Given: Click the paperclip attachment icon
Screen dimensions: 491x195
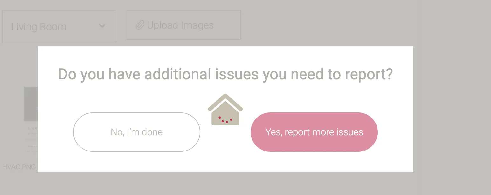Looking at the screenshot, I should (x=140, y=25).
